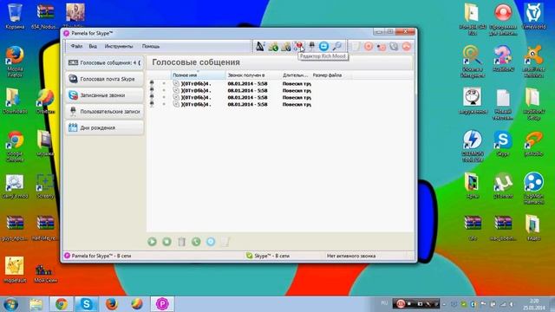555x312 pixels.
Task: Select the Skype desktop shortcut
Action: click(x=503, y=143)
